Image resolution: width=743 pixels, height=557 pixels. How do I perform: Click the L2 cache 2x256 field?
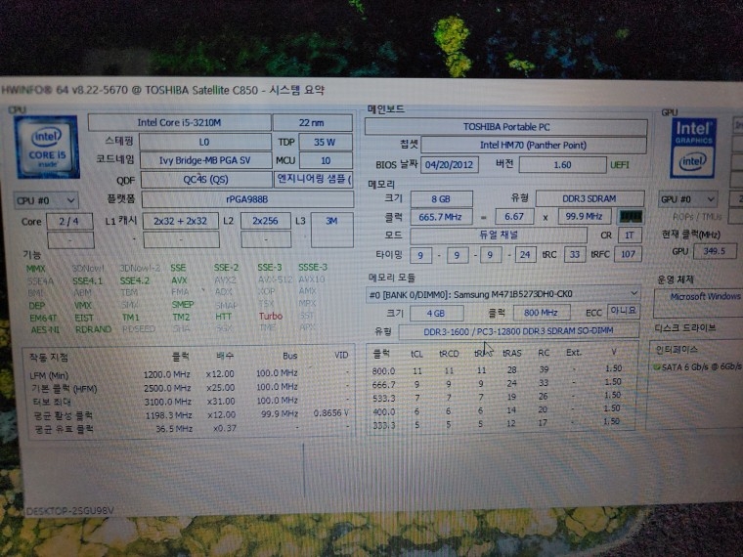[265, 221]
